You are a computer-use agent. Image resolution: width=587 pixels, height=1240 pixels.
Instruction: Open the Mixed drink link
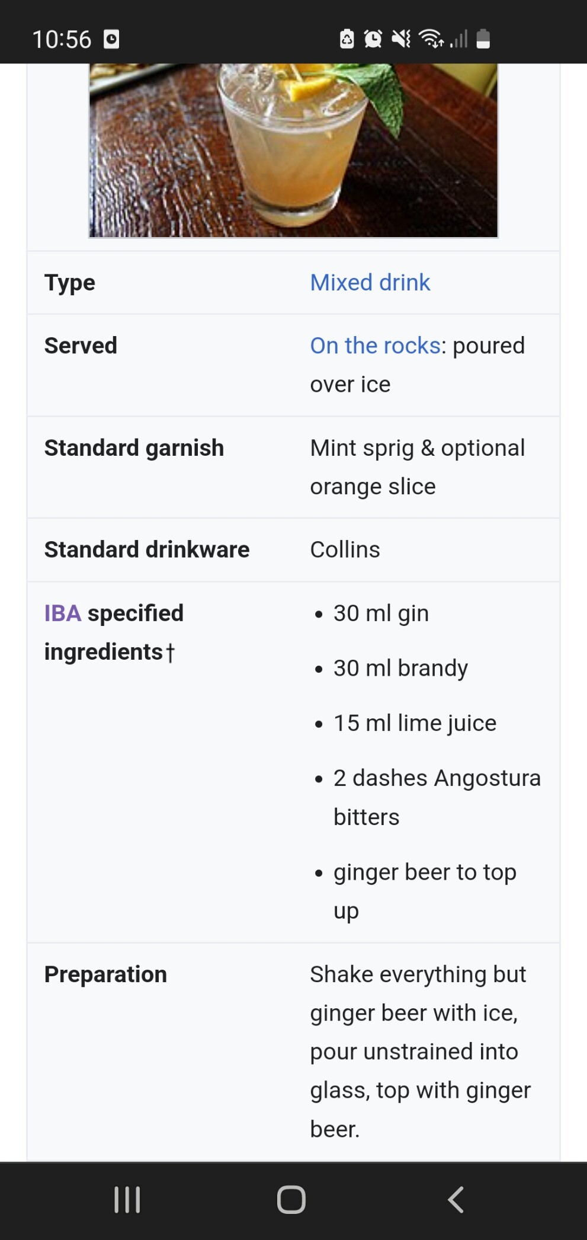[370, 283]
